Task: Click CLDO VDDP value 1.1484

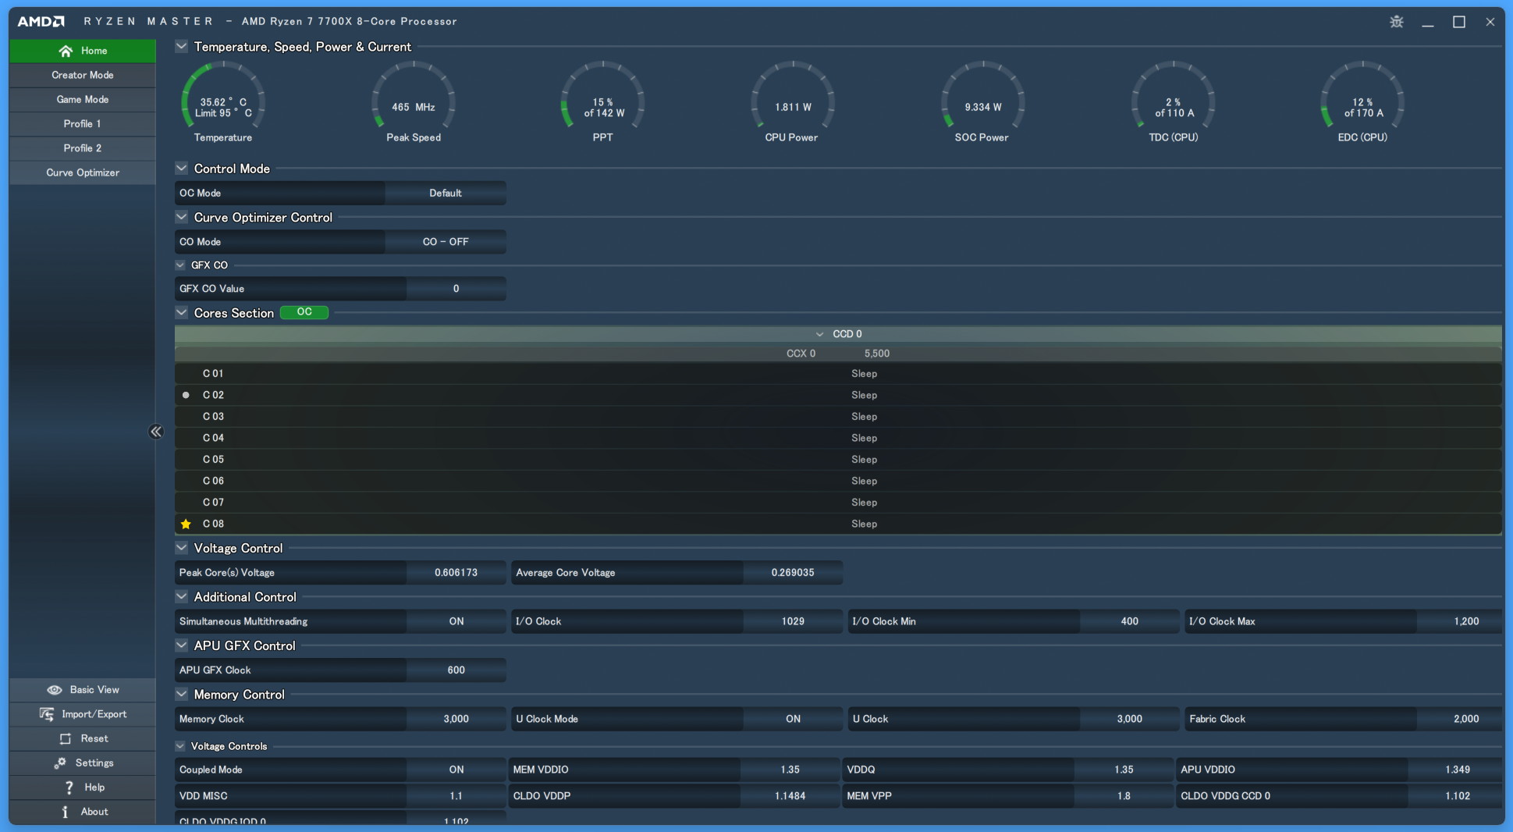Action: pyautogui.click(x=790, y=796)
